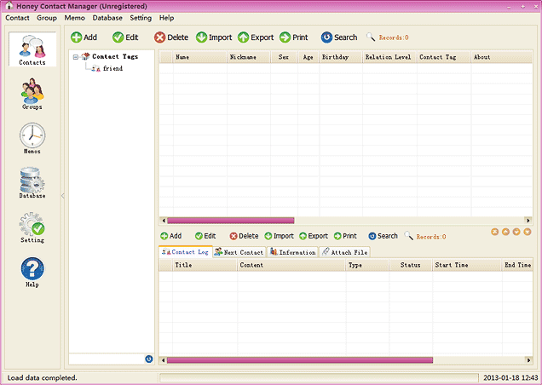The image size is (542, 385).
Task: Click the Content column header in log
Action: pyautogui.click(x=291, y=265)
